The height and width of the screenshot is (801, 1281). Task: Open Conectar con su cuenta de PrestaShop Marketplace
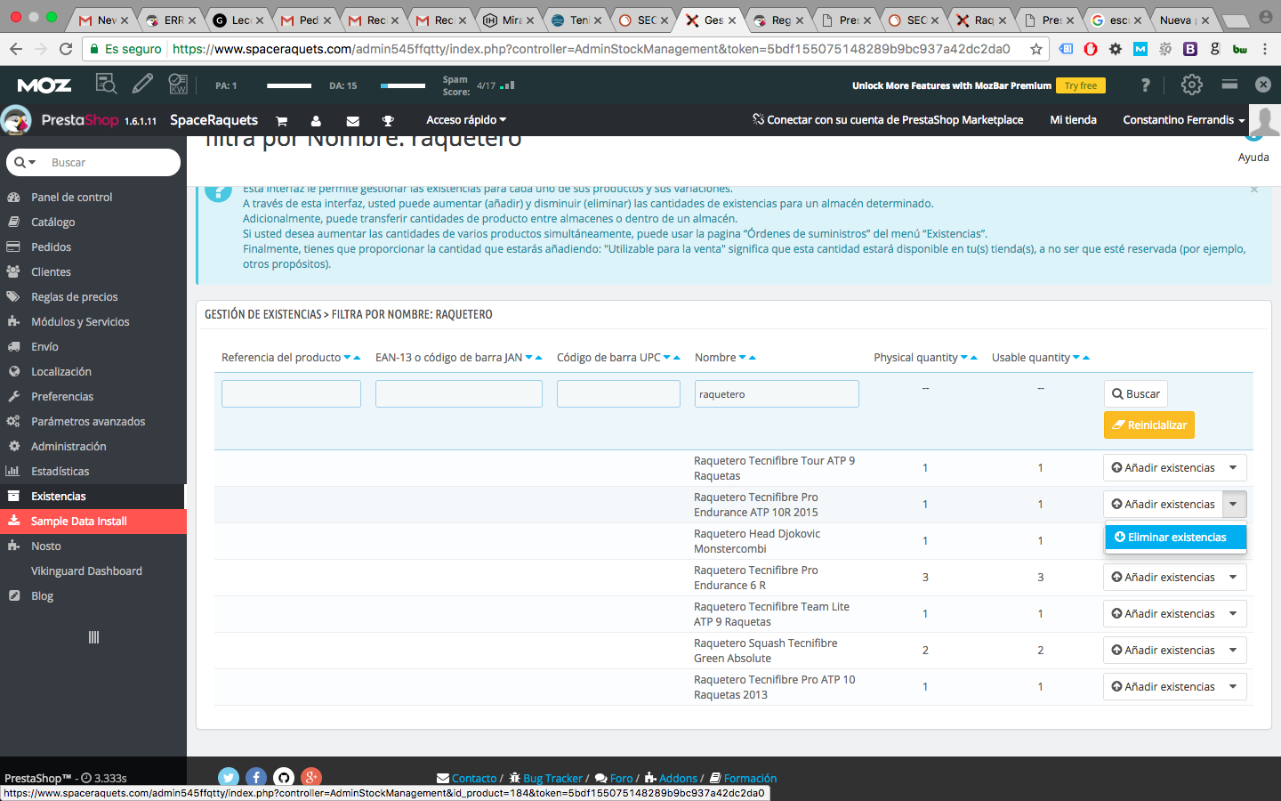coord(888,120)
